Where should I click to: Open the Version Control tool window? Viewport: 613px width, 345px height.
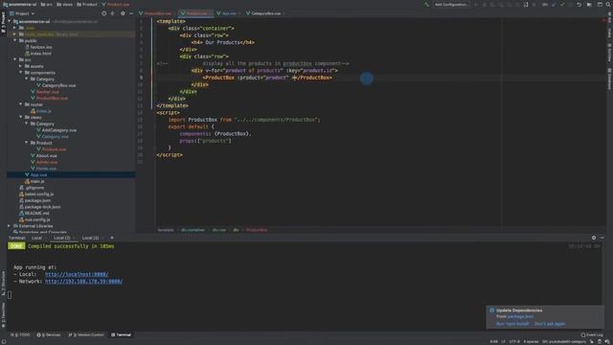coord(86,334)
